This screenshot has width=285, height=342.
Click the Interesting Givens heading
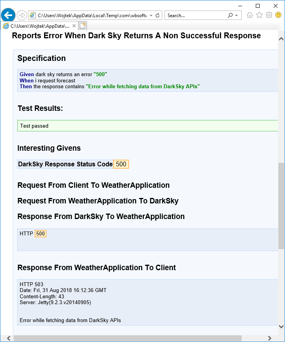click(49, 148)
